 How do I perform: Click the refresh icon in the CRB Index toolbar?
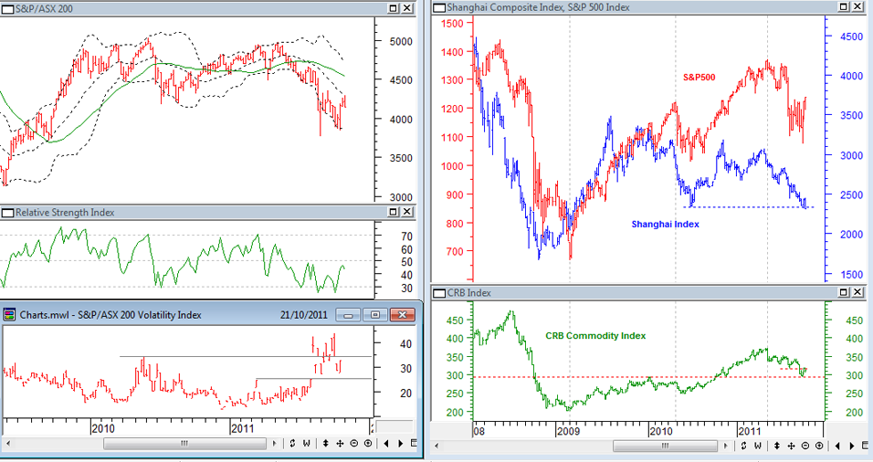(743, 446)
